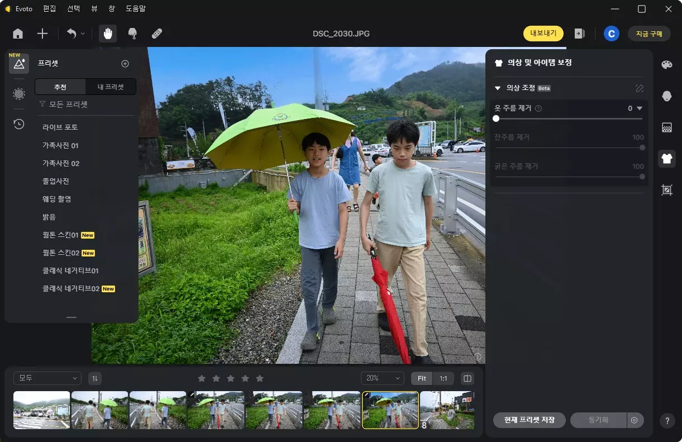This screenshot has width=682, height=442.
Task: Toggle 1:1 zoom view
Action: pos(443,378)
